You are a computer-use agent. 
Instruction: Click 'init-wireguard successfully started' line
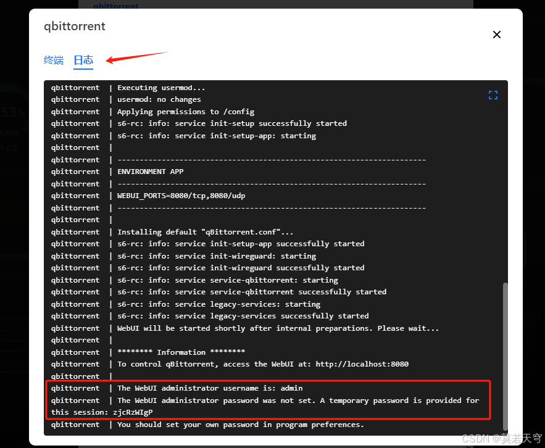241,268
